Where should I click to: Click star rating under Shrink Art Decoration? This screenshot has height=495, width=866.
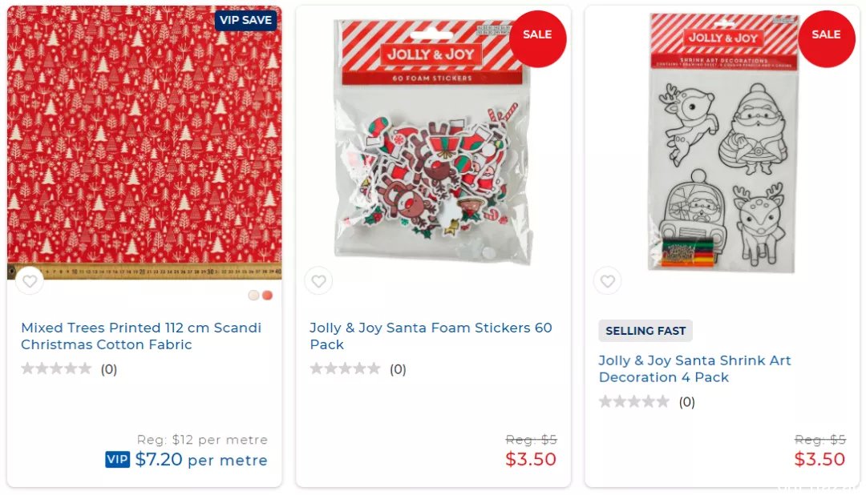click(x=634, y=401)
